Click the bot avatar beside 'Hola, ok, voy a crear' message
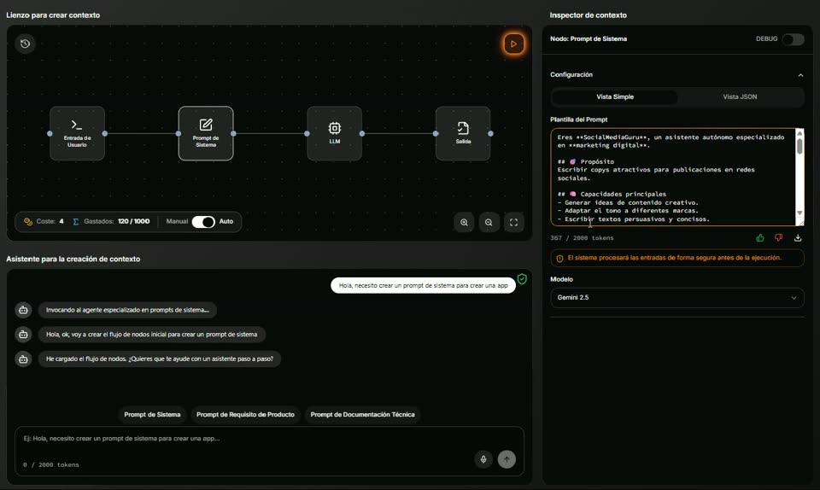Viewport: 820px width, 490px height. point(24,335)
